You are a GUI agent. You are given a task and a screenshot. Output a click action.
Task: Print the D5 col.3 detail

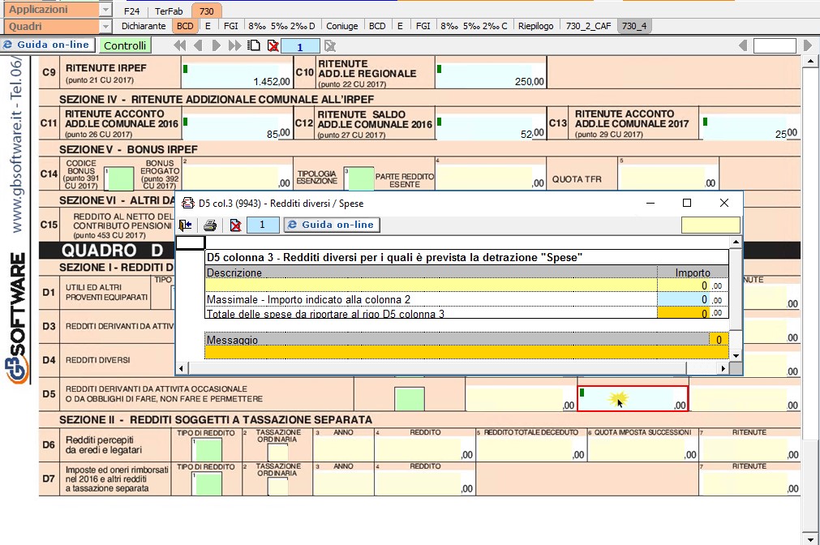[x=210, y=225]
